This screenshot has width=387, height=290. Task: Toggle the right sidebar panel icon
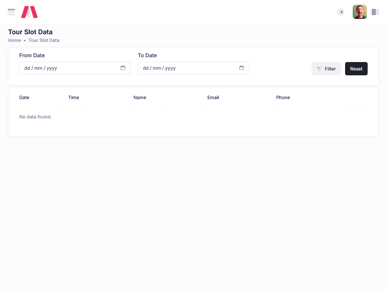click(x=375, y=12)
